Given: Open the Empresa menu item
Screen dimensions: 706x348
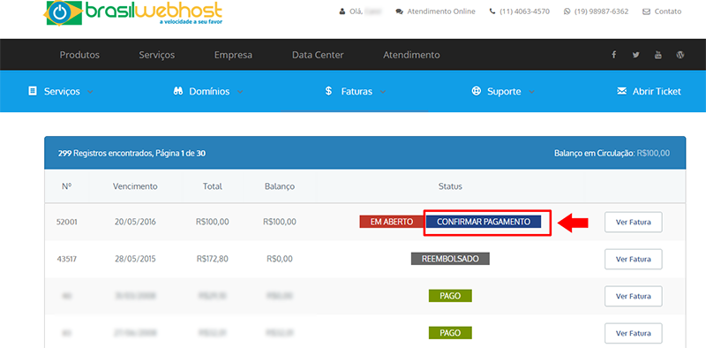Looking at the screenshot, I should [x=233, y=55].
